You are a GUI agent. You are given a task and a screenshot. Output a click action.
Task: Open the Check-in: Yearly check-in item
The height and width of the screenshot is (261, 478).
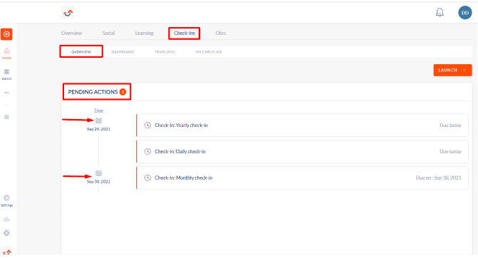click(302, 126)
